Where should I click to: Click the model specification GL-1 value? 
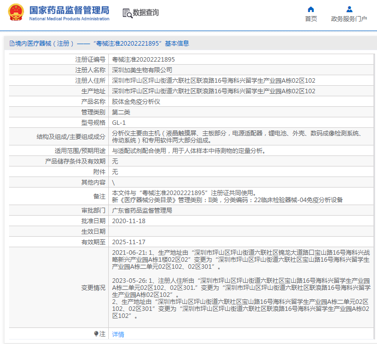tap(119, 123)
